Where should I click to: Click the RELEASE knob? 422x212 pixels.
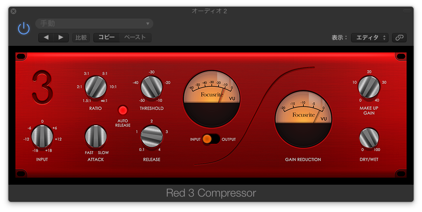152,136
